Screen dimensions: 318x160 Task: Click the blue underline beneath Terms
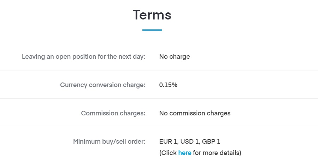tap(152, 30)
